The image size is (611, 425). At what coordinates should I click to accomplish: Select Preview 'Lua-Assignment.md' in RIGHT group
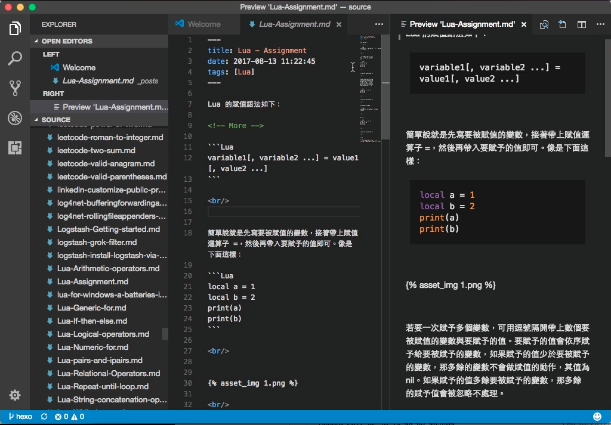coord(99,107)
